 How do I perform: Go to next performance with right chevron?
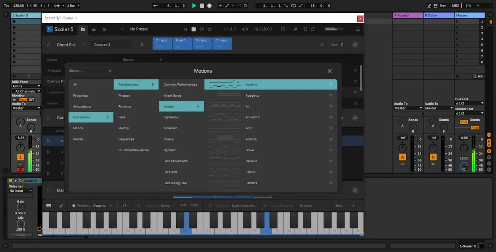click(x=117, y=206)
